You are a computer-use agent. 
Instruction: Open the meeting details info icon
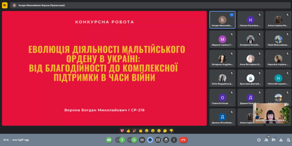(x=259, y=140)
